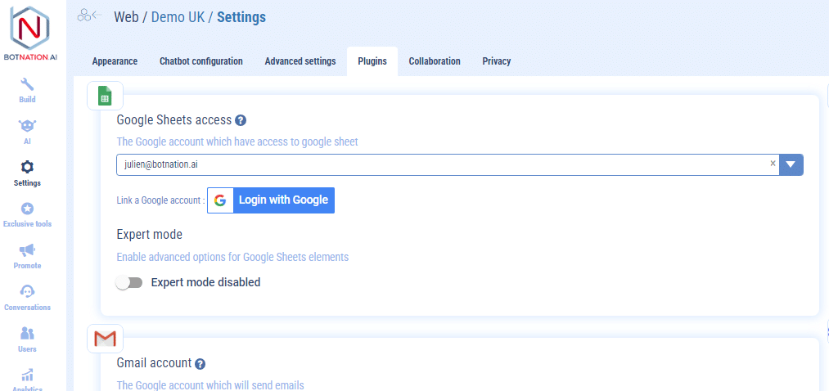Viewport: 829px width, 391px height.
Task: Open the Chatbot configuration tab
Action: click(x=200, y=61)
